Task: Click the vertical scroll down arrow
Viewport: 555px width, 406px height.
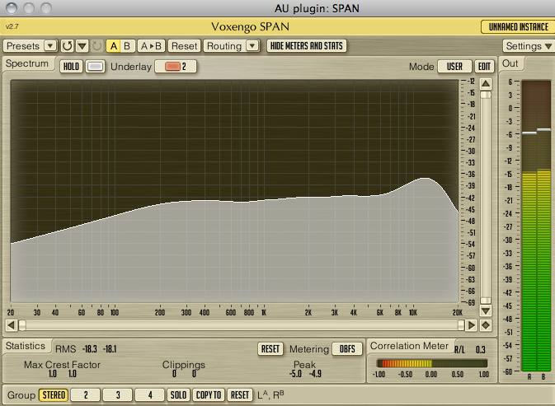Action: (486, 311)
